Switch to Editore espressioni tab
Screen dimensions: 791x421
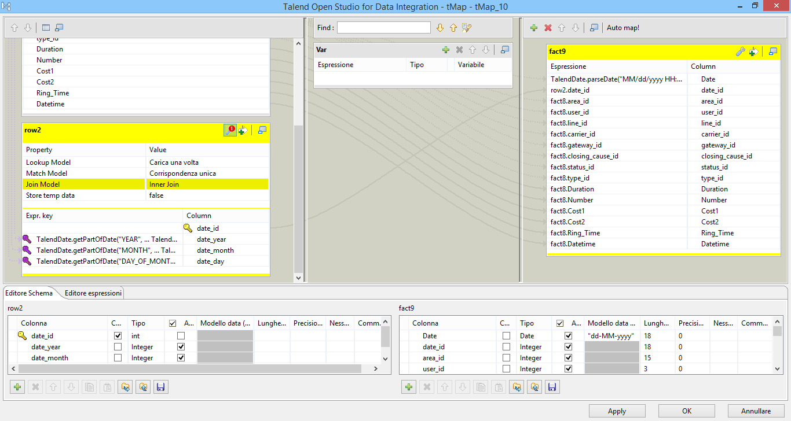[x=93, y=293]
